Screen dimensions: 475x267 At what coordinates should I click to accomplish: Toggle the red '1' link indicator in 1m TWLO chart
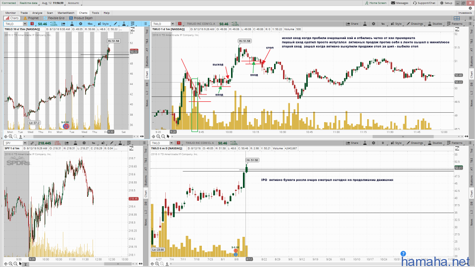click(180, 24)
